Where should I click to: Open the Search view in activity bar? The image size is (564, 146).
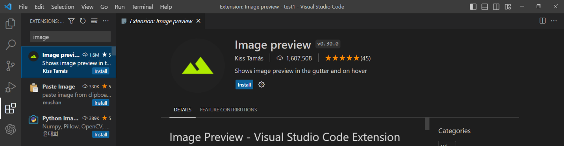tap(11, 45)
